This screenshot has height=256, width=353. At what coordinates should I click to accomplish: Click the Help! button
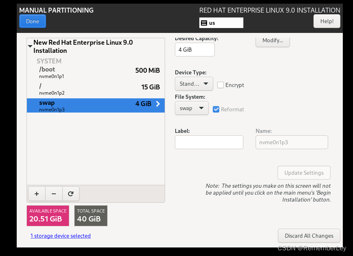[327, 21]
